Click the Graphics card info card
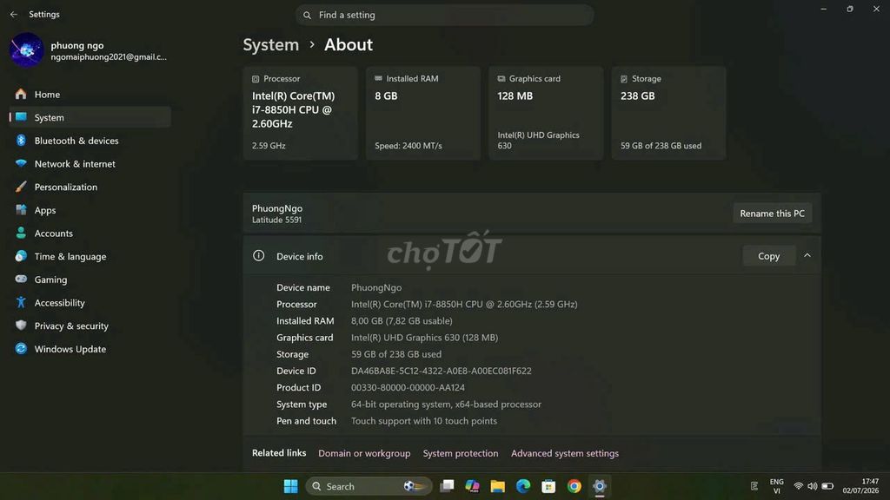890x500 pixels. click(546, 113)
